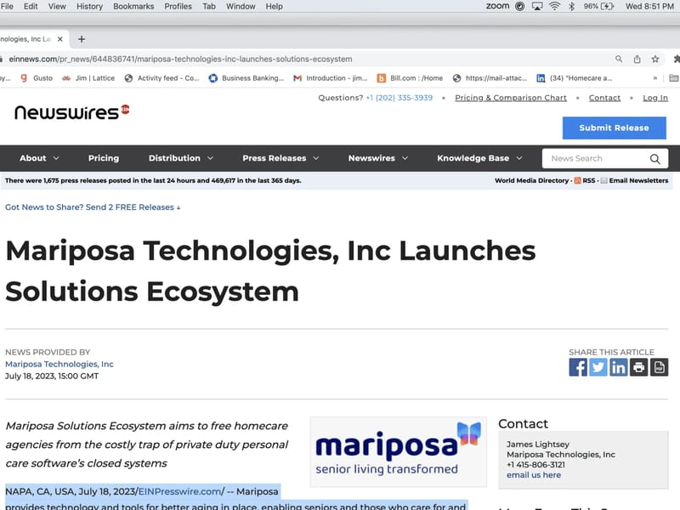680x510 pixels.
Task: Click the Submit Release button
Action: [614, 128]
